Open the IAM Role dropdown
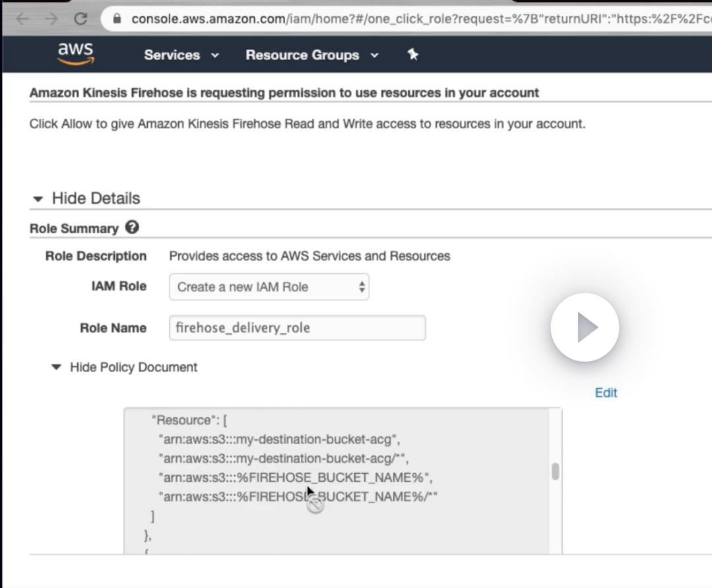Viewport: 712px width, 588px height. tap(269, 287)
